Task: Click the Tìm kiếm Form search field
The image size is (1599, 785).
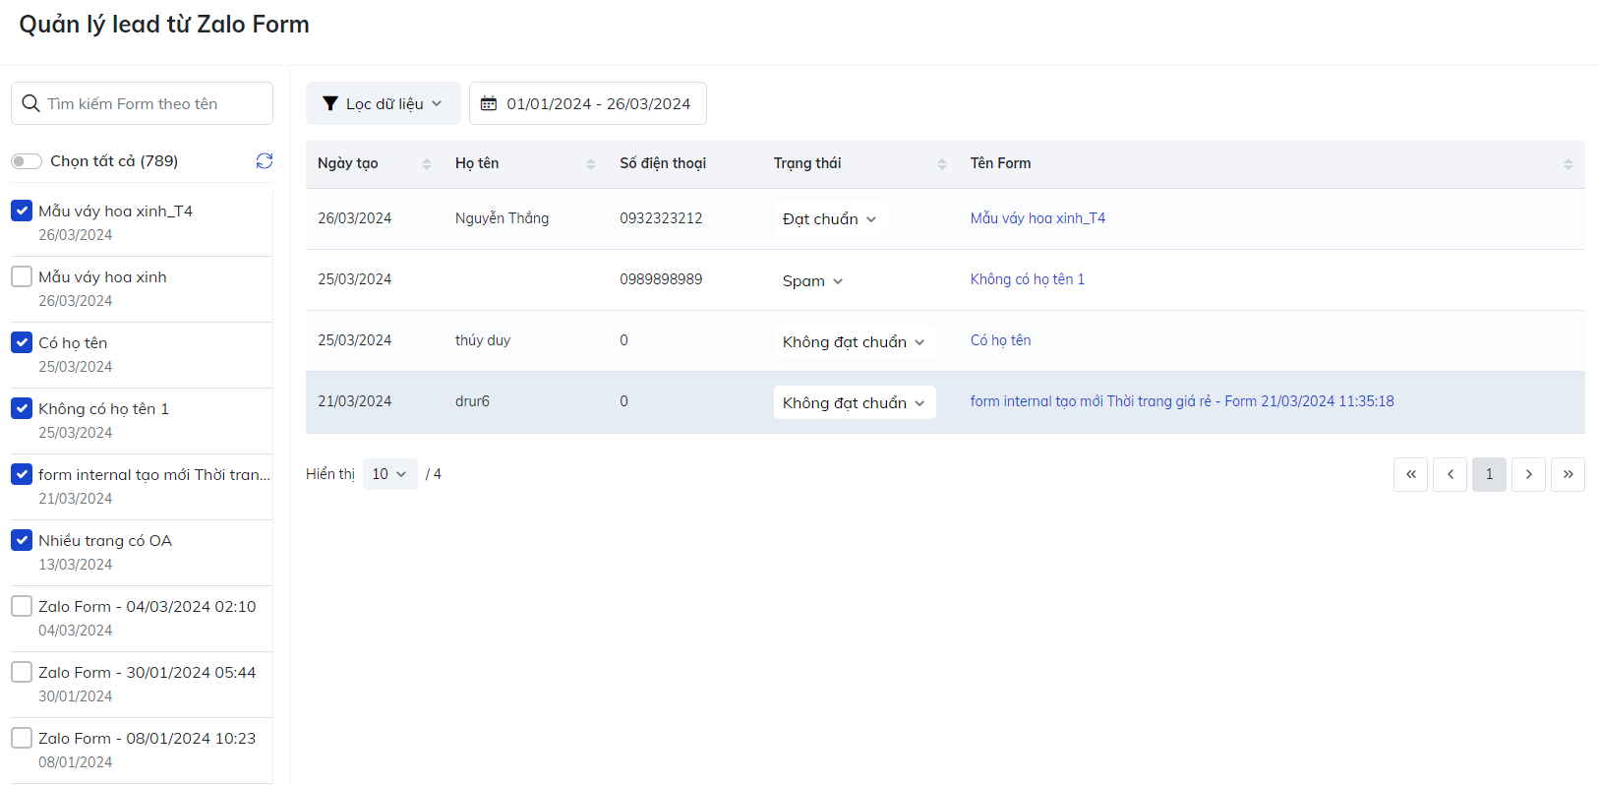Action: click(143, 104)
